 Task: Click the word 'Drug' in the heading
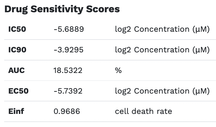[16, 9]
